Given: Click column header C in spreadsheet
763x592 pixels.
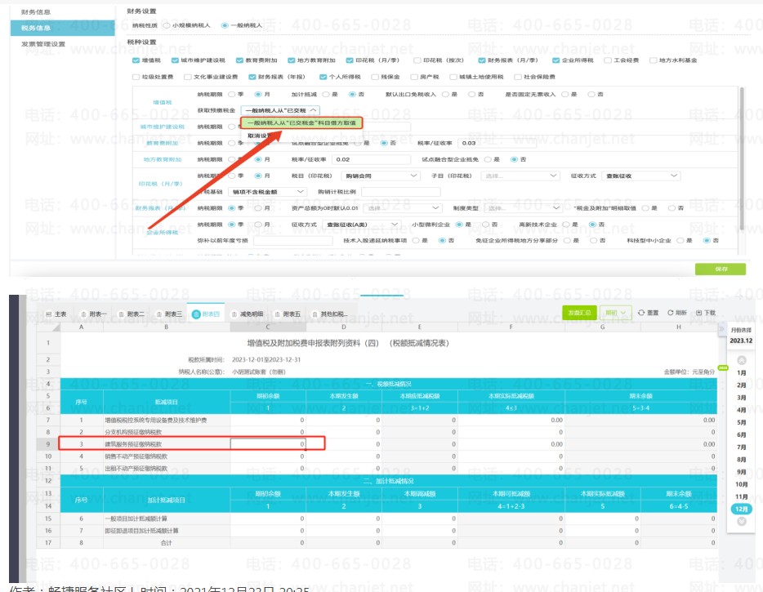Looking at the screenshot, I should pos(268,327).
